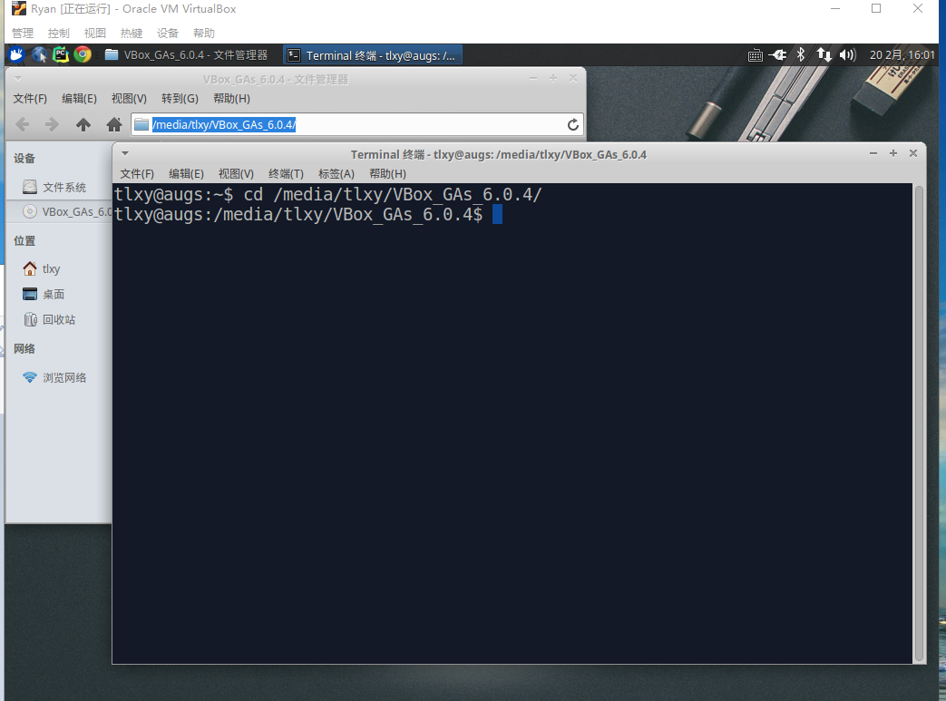This screenshot has height=701, width=946.
Task: Launch PyCharm from the top panel
Action: 61,55
